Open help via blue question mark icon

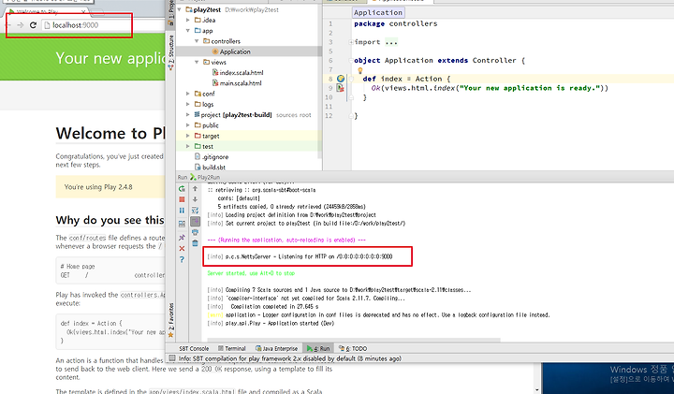coord(182,259)
